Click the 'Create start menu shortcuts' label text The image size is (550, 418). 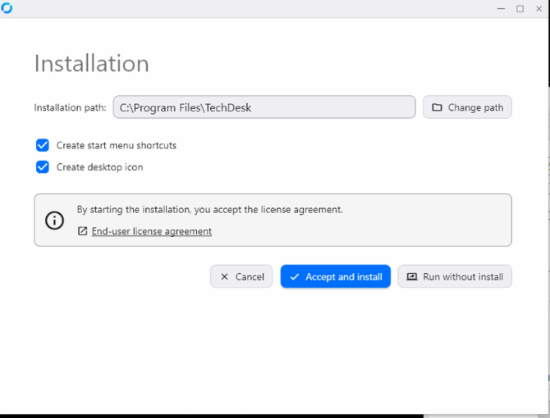tap(117, 145)
